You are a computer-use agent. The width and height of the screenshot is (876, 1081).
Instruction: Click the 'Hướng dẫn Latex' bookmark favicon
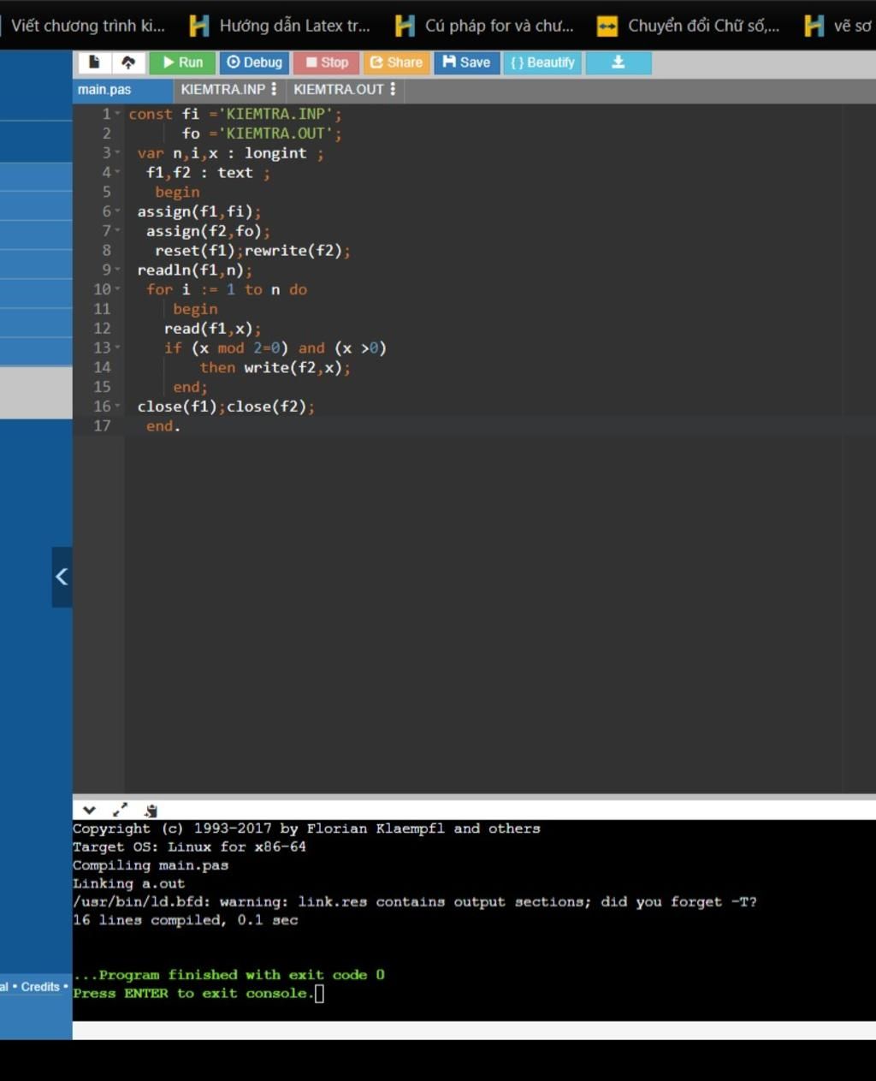point(199,27)
